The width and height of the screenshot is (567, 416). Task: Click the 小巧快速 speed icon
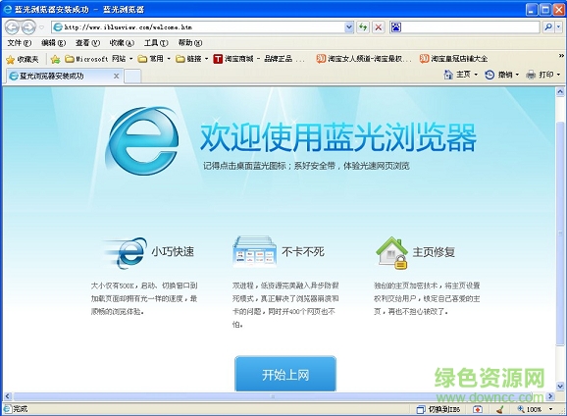point(125,253)
